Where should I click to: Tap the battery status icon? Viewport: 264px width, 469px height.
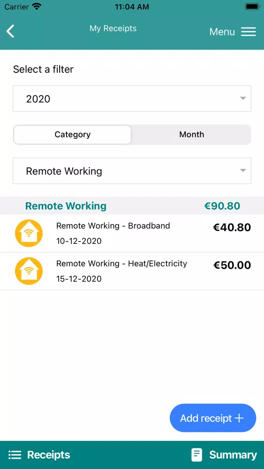pos(253,7)
